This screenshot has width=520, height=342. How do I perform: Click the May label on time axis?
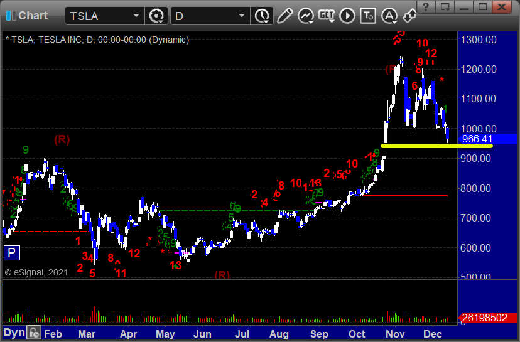pyautogui.click(x=165, y=334)
